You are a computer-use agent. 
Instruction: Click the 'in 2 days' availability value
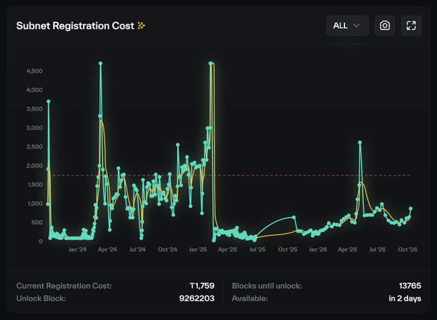pos(405,298)
